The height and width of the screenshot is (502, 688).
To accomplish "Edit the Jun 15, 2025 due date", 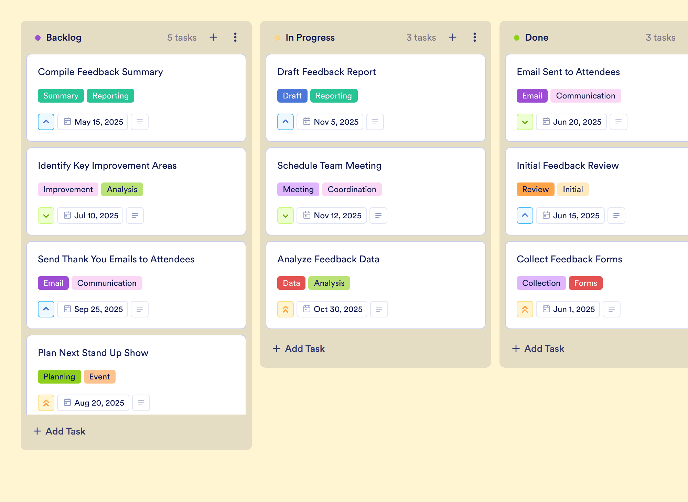I will (x=570, y=216).
